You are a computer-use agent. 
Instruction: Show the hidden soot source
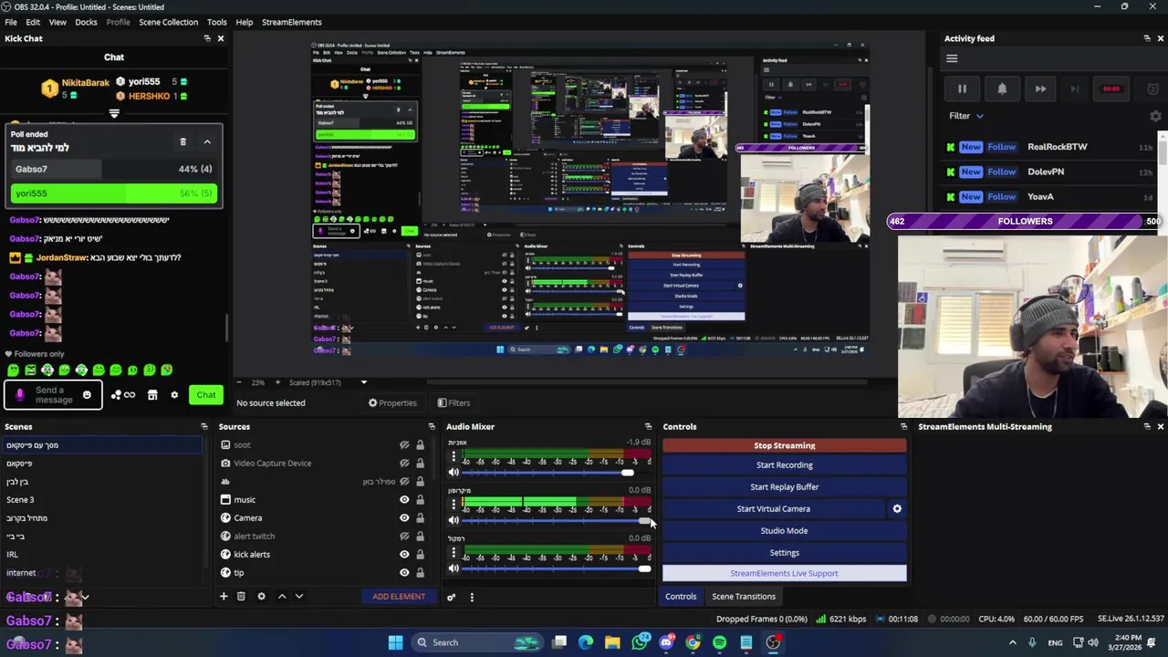click(x=404, y=444)
